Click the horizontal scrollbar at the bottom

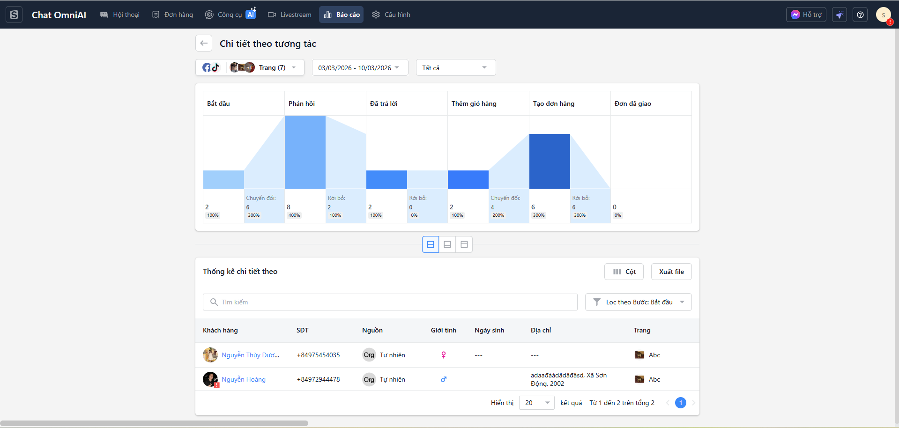pyautogui.click(x=154, y=423)
